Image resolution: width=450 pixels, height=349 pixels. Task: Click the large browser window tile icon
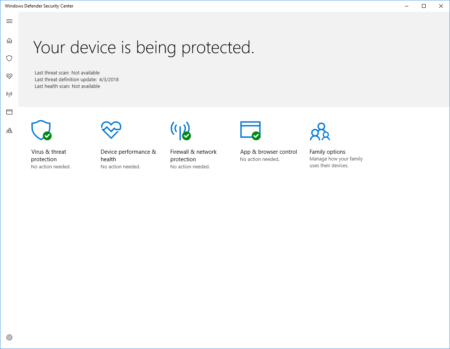click(x=250, y=130)
